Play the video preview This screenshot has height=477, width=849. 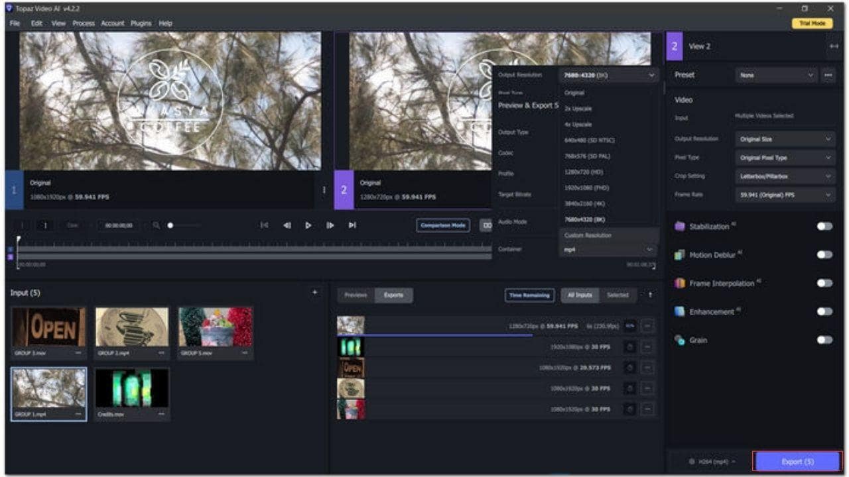308,225
